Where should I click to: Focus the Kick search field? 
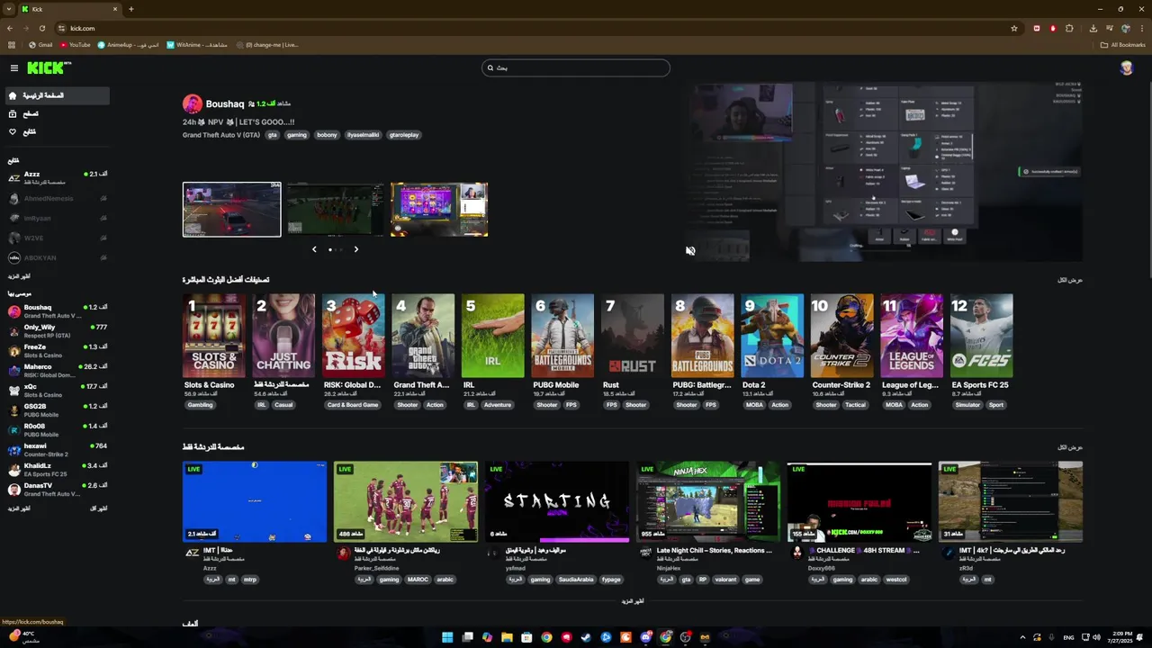pyautogui.click(x=576, y=67)
